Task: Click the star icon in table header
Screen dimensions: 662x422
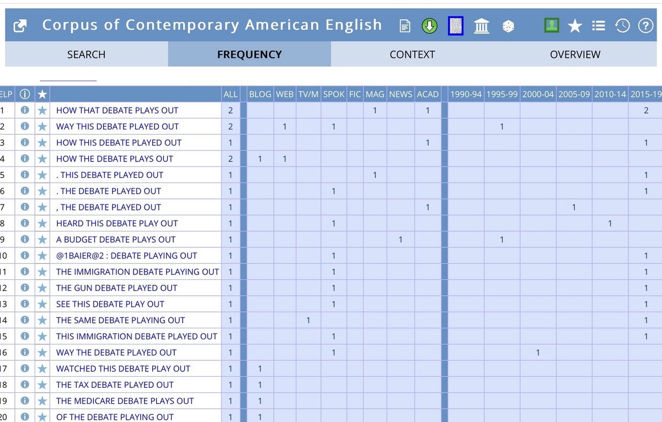Action: [x=42, y=94]
